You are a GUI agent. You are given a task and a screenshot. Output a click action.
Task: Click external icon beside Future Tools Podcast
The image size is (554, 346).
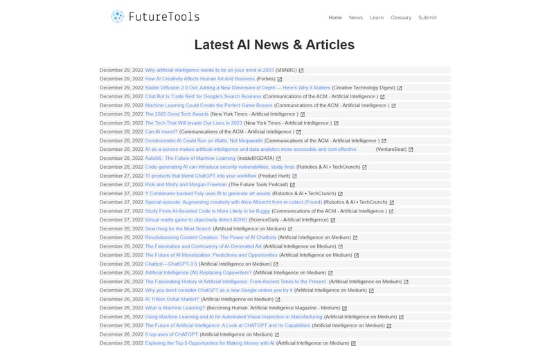(292, 185)
